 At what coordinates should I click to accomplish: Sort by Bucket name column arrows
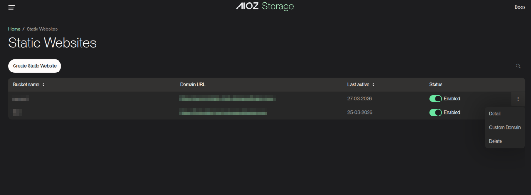point(43,85)
